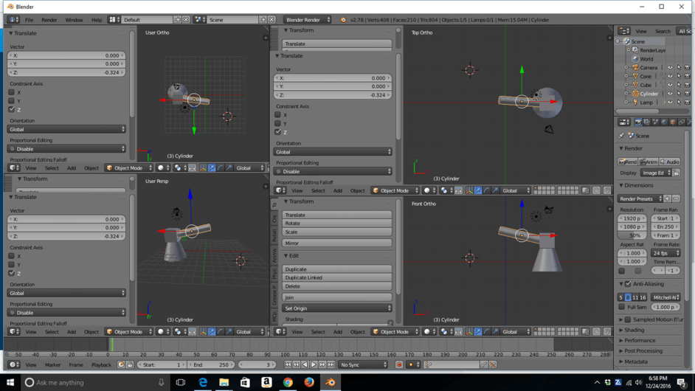The width and height of the screenshot is (695, 391).
Task: Click the Windows Task View icon
Action: pyautogui.click(x=181, y=382)
